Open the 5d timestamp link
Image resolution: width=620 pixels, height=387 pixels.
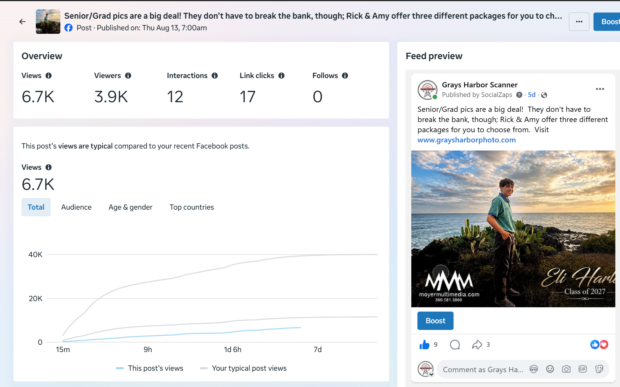click(x=532, y=95)
